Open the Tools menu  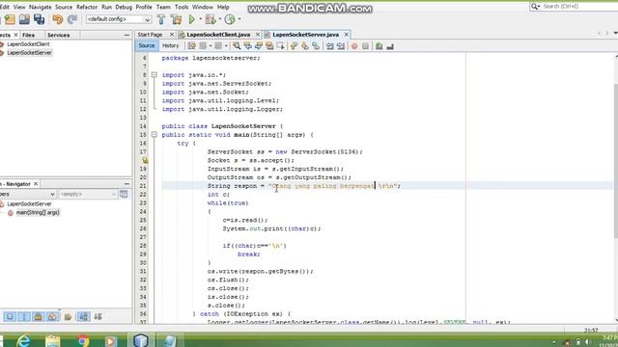pos(182,7)
